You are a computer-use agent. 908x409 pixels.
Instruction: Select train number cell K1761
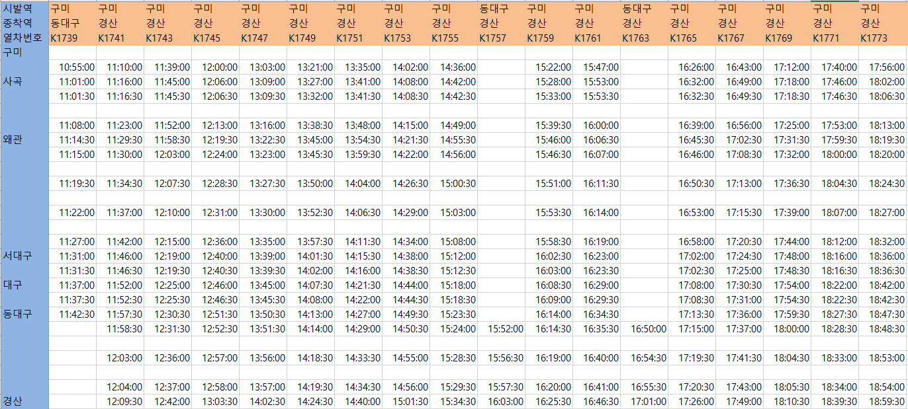pyautogui.click(x=597, y=38)
